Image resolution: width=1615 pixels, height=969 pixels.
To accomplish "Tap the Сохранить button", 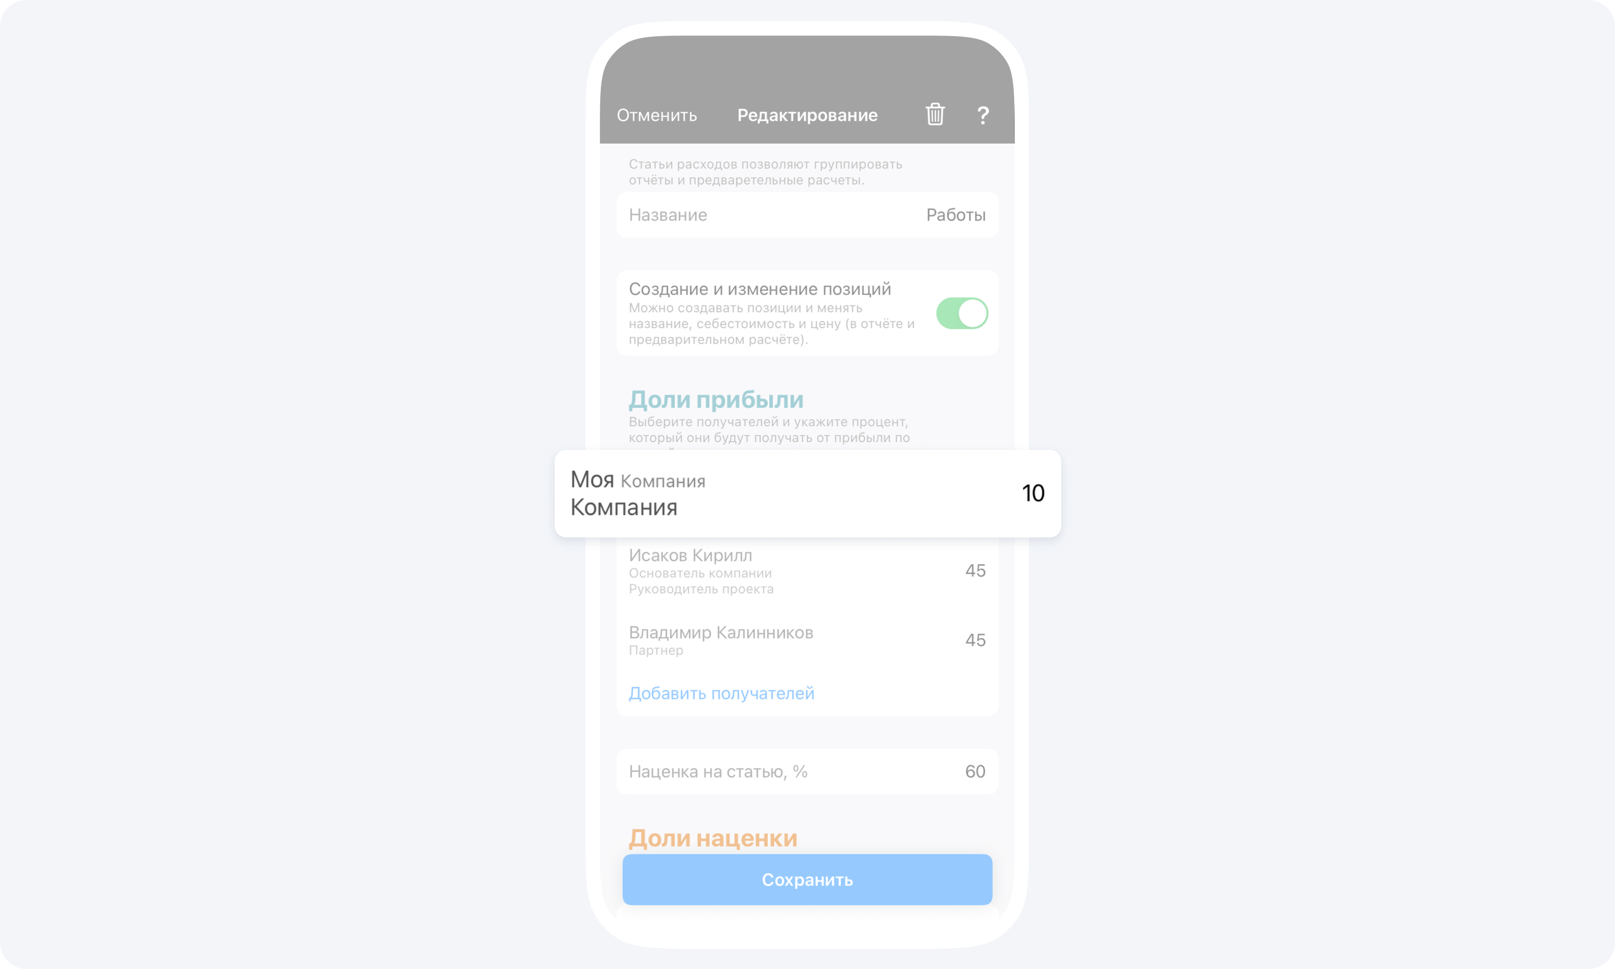I will pyautogui.click(x=807, y=880).
